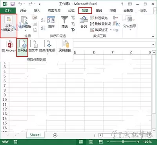
Task: Expand the formula bar chevron
Action: click(153, 45)
